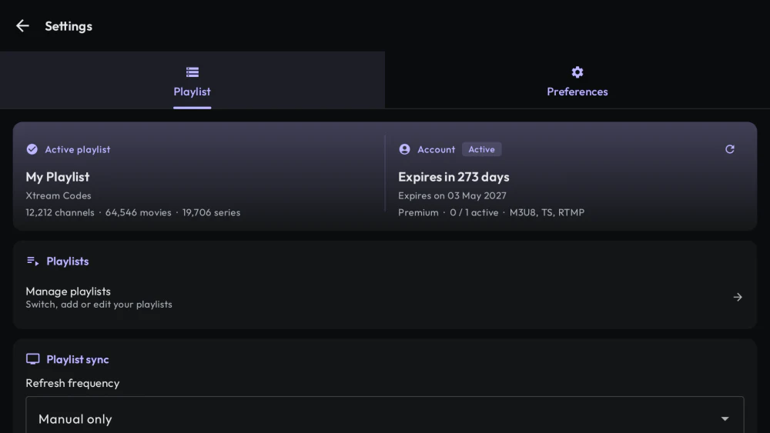Click the Active status badge
This screenshot has width=770, height=433.
pyautogui.click(x=482, y=149)
